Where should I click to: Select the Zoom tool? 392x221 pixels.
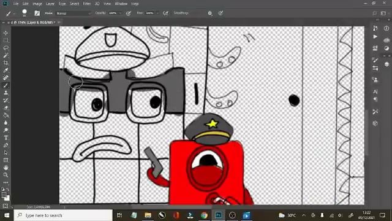6,175
